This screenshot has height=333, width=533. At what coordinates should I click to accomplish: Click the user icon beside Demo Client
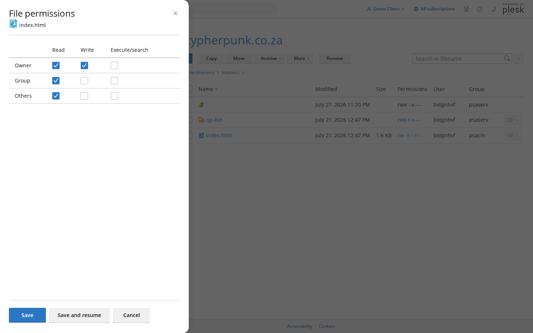pos(369,9)
